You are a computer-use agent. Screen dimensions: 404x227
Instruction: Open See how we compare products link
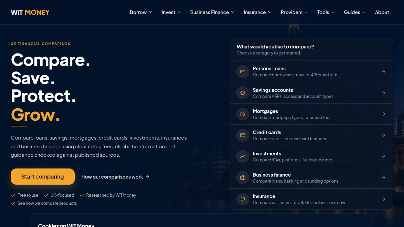[47, 203]
